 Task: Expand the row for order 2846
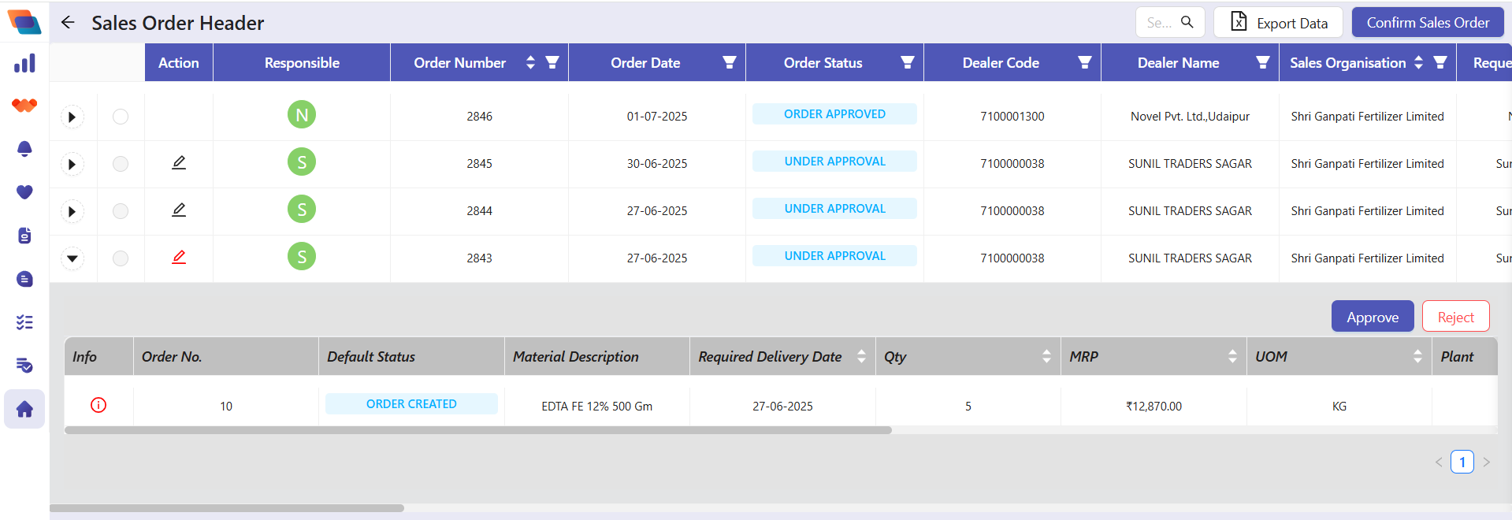tap(72, 117)
